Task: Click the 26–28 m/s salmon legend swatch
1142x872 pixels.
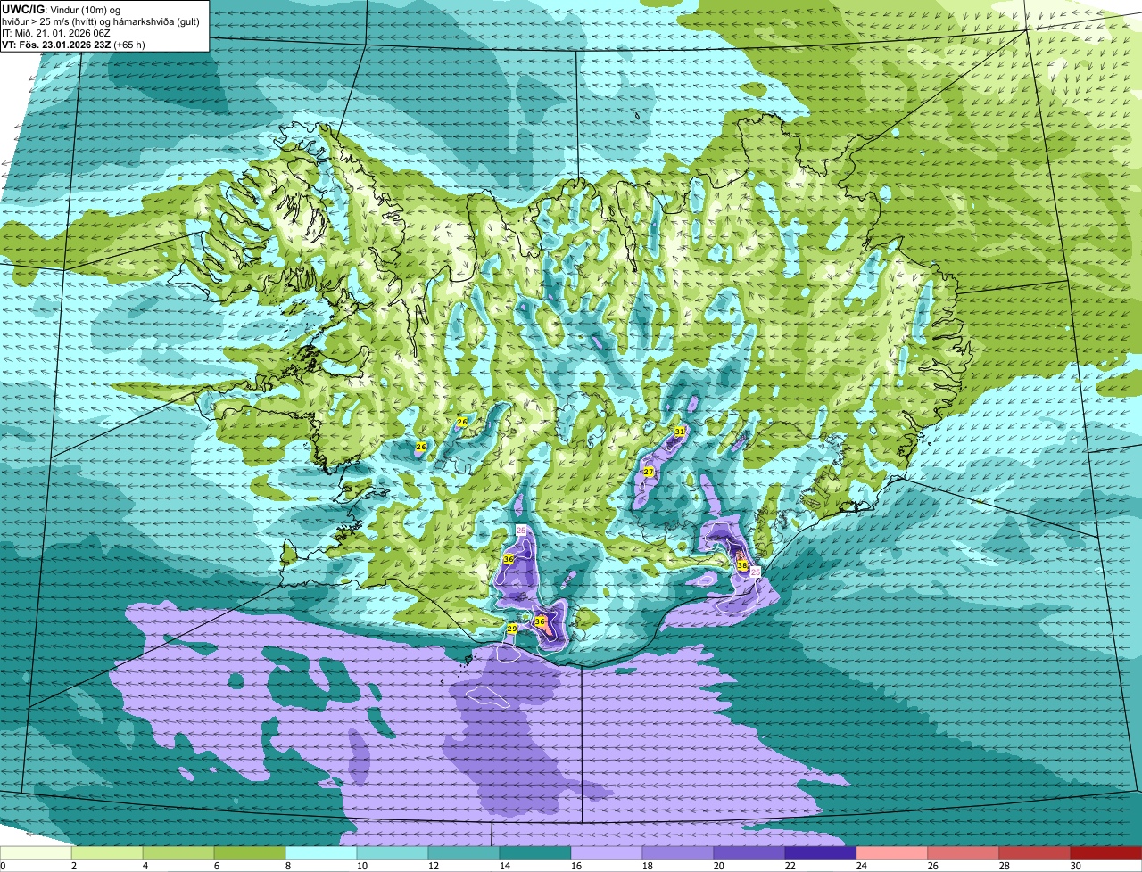Action: click(x=964, y=853)
